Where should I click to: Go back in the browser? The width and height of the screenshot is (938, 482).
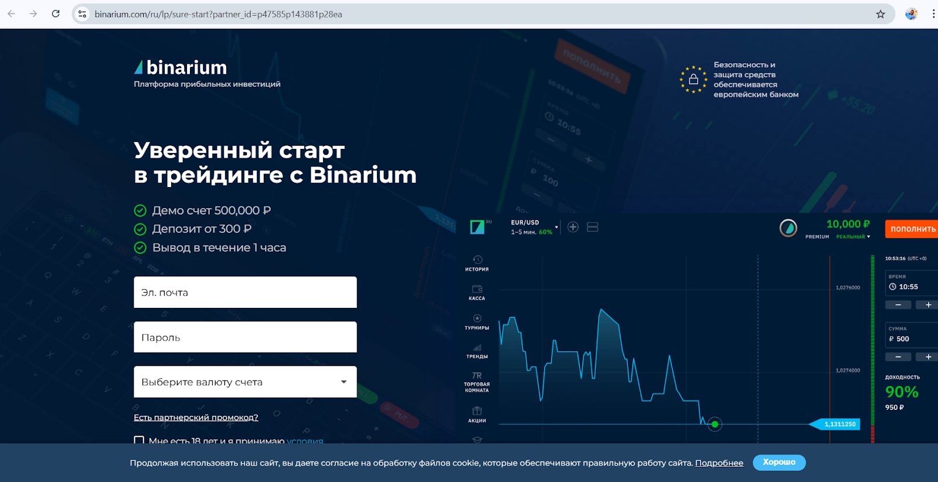[x=11, y=13]
